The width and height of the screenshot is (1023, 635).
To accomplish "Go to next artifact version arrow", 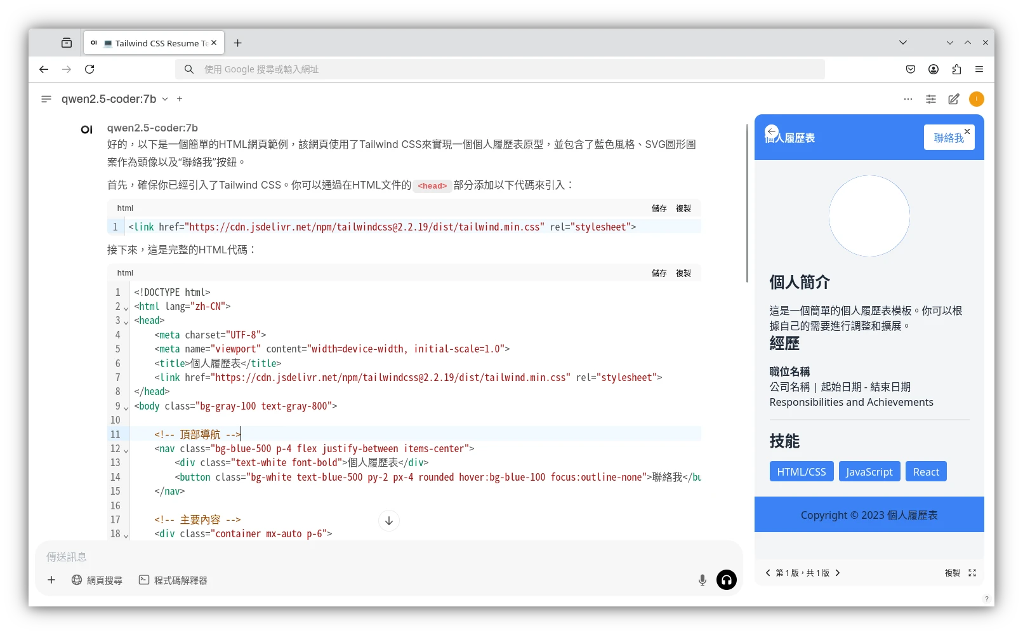I will pos(838,573).
